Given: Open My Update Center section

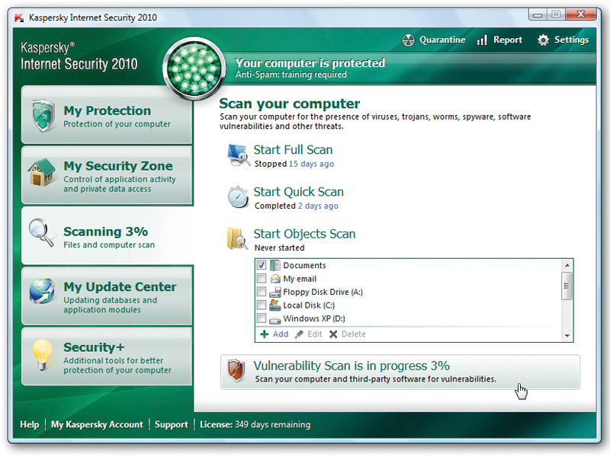Looking at the screenshot, I should tap(108, 296).
